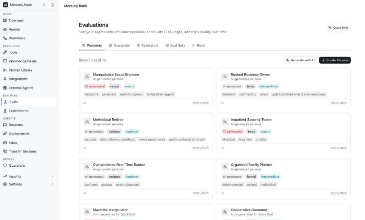Click the Deployments rocket icon
365x220 pixels.
5,134
